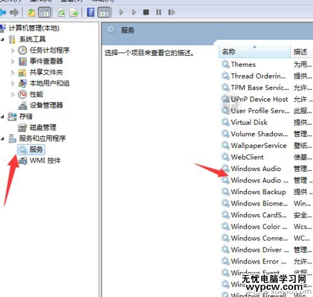Image resolution: width=313 pixels, height=297 pixels.
Task: Open 本地用户和组 in the tree
Action: click(x=49, y=83)
